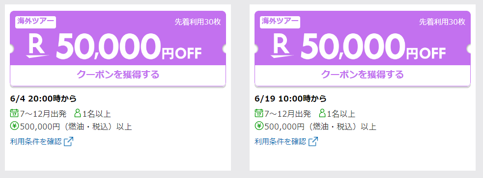Screen dimensions: 483x178
Task: Open 利用条件を確認 link for the 6/19 coupon
Action: point(280,141)
